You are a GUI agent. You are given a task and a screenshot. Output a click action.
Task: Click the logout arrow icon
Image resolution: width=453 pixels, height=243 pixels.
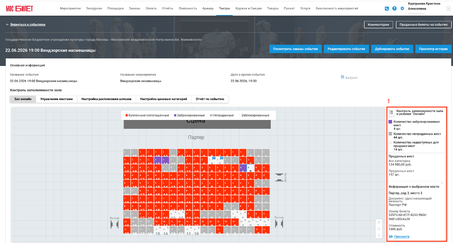coord(449,9)
